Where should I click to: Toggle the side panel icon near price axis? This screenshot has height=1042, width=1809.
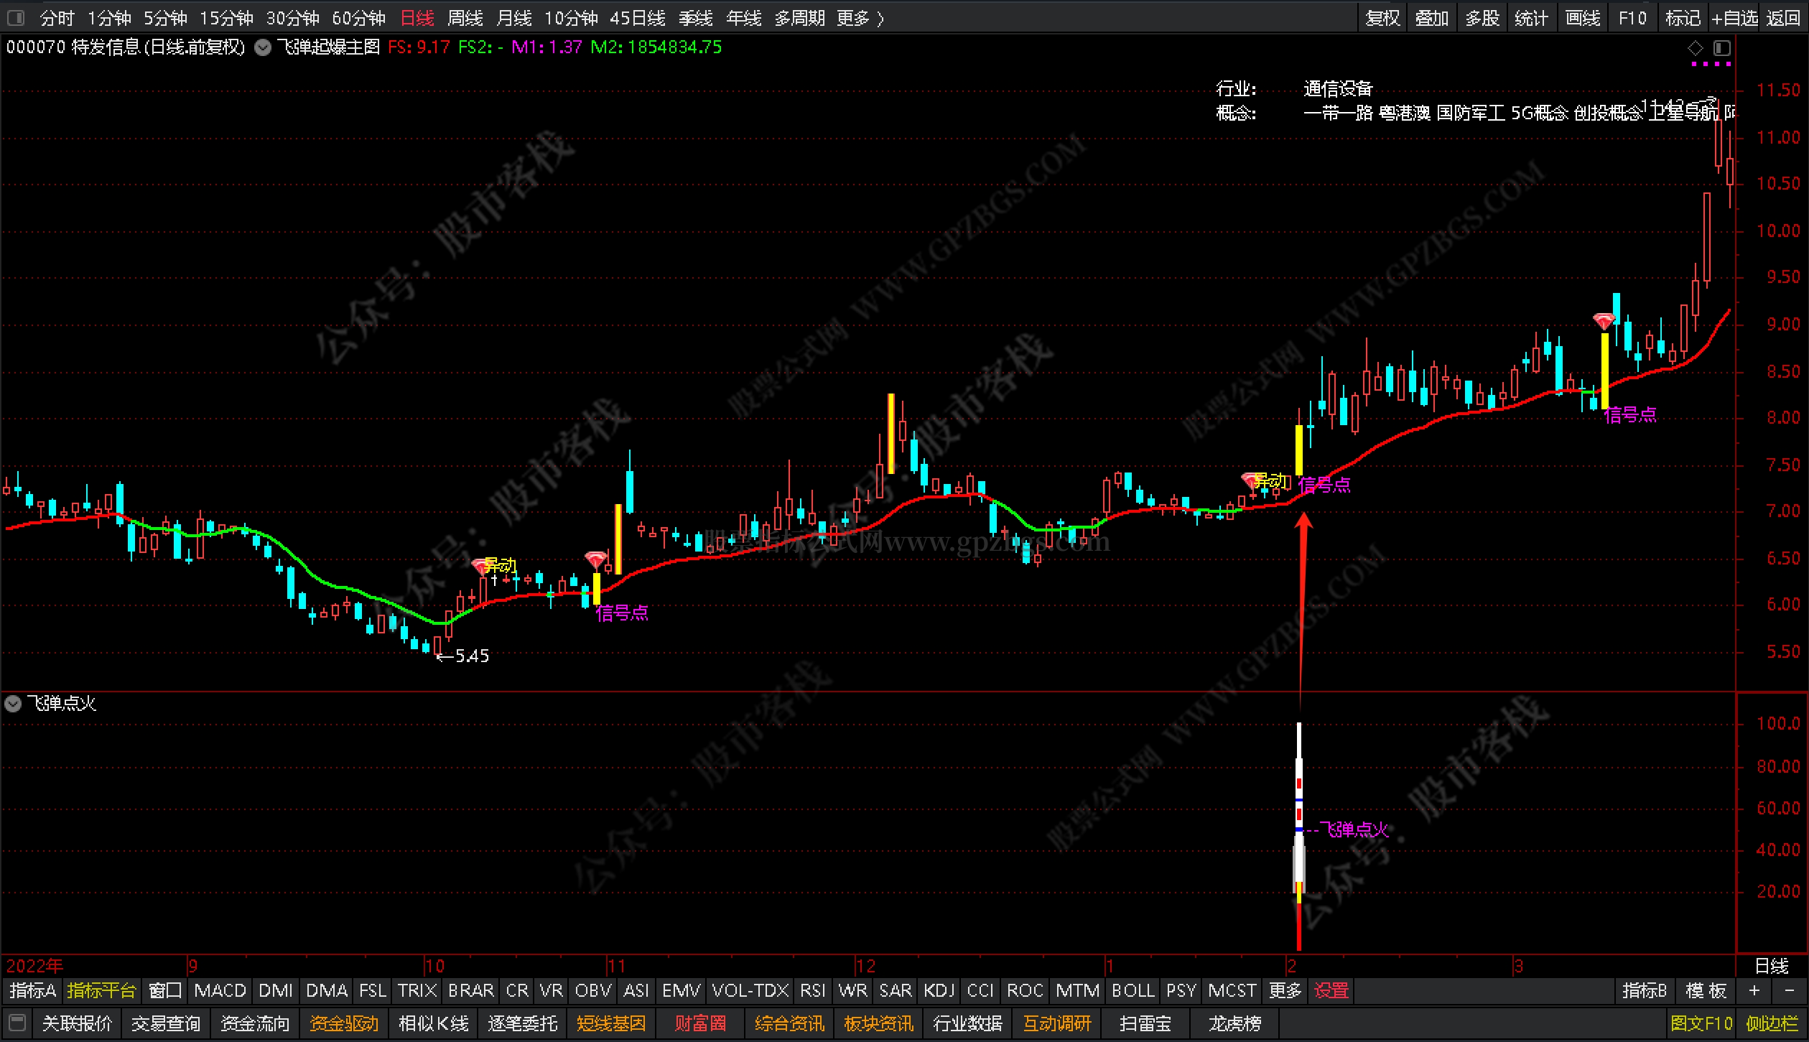coord(1722,48)
